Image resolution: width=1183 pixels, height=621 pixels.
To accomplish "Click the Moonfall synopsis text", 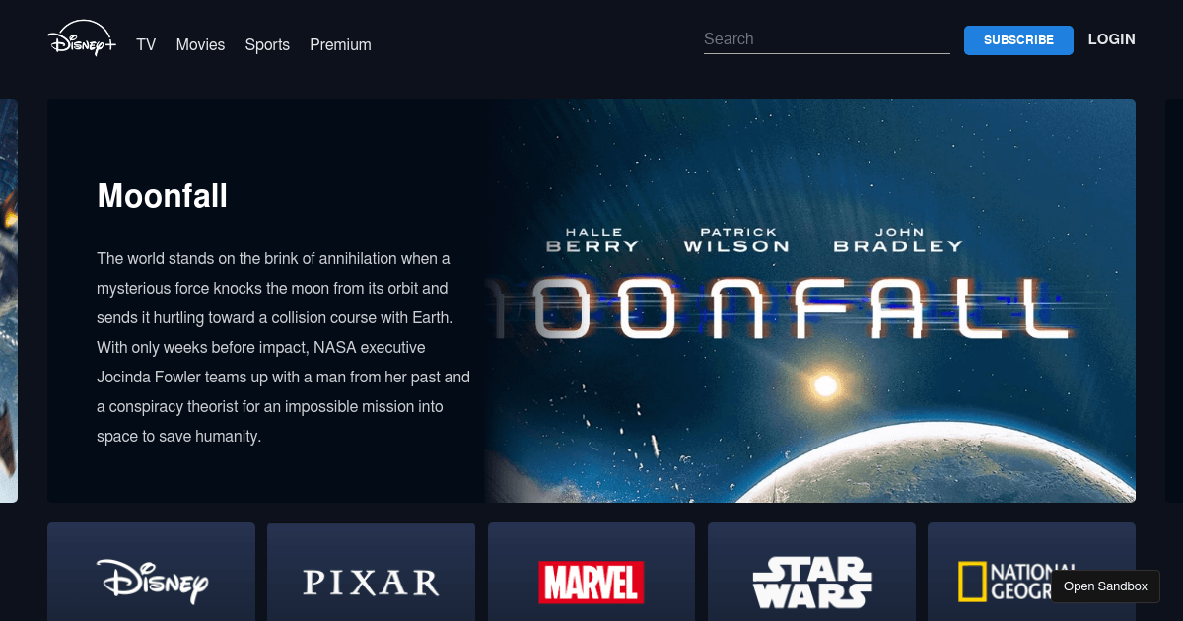I will tap(283, 346).
